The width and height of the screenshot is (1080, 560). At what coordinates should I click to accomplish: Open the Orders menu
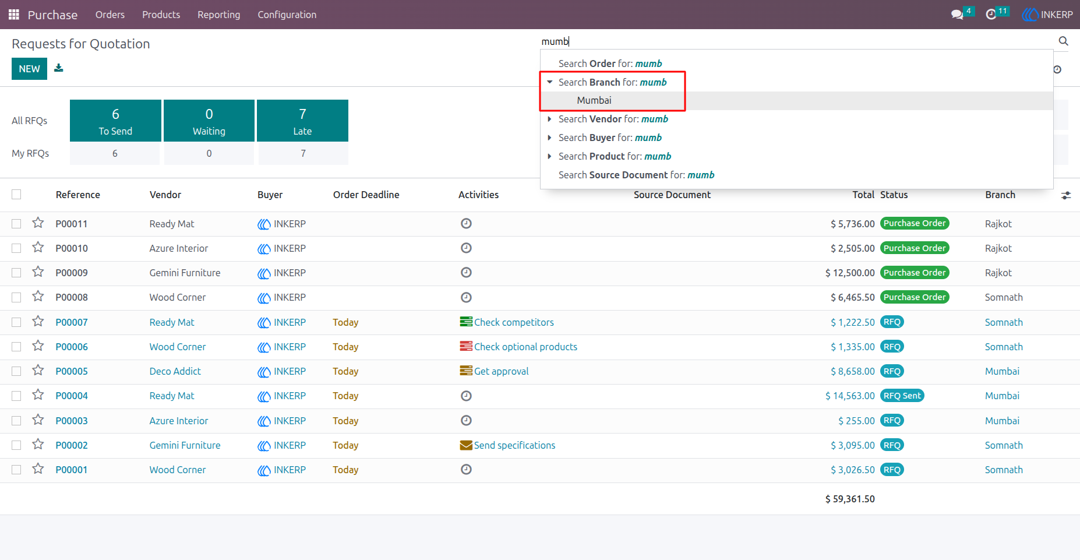tap(110, 15)
